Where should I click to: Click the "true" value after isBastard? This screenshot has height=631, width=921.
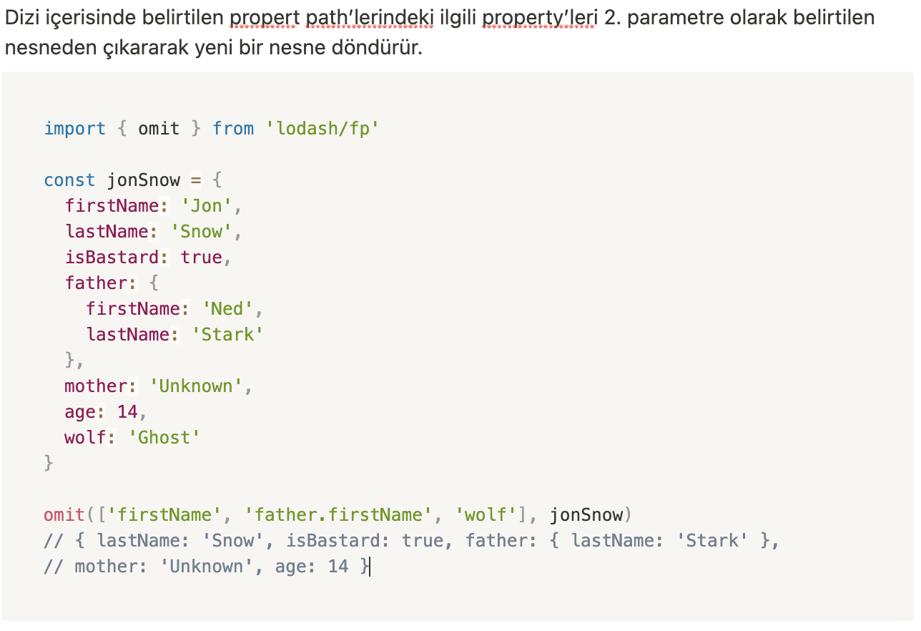(x=202, y=258)
